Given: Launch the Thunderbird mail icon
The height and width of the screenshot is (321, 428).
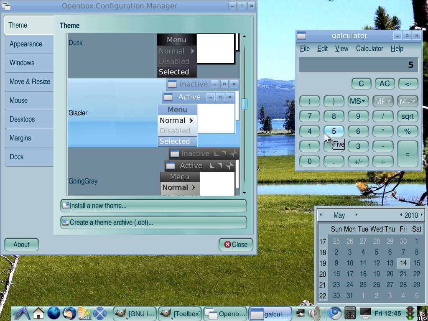Looking at the screenshot, I should (69, 313).
